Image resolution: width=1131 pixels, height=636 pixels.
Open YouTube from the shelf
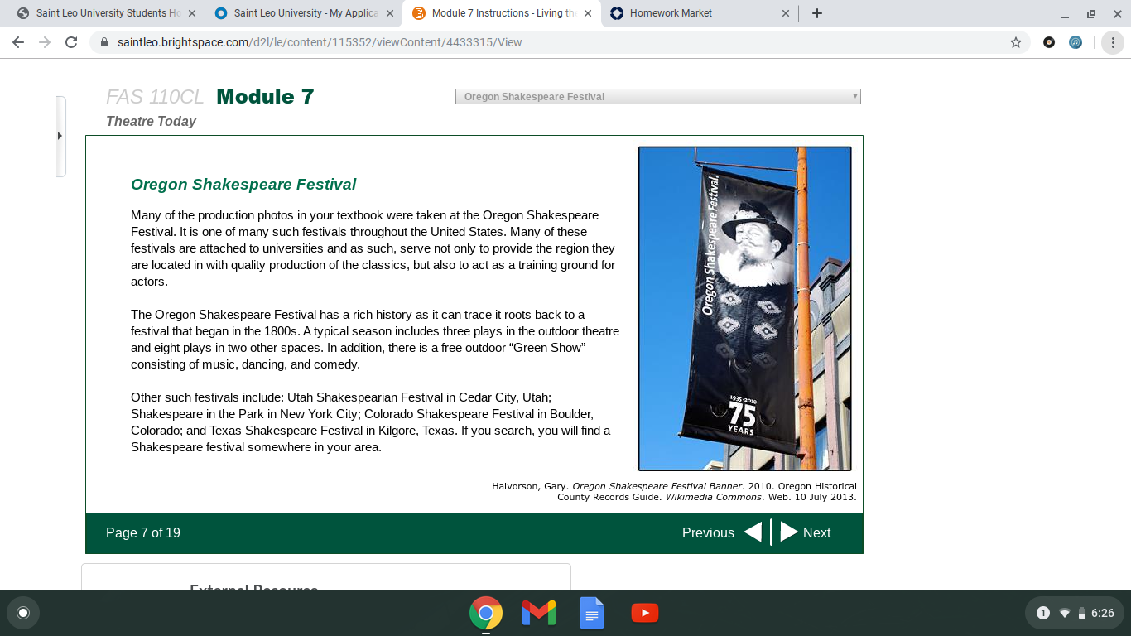coord(645,613)
